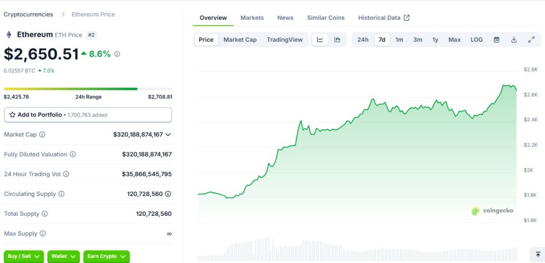Go to Cryptocurrencies breadcrumb link
This screenshot has width=545, height=263.
pos(29,14)
